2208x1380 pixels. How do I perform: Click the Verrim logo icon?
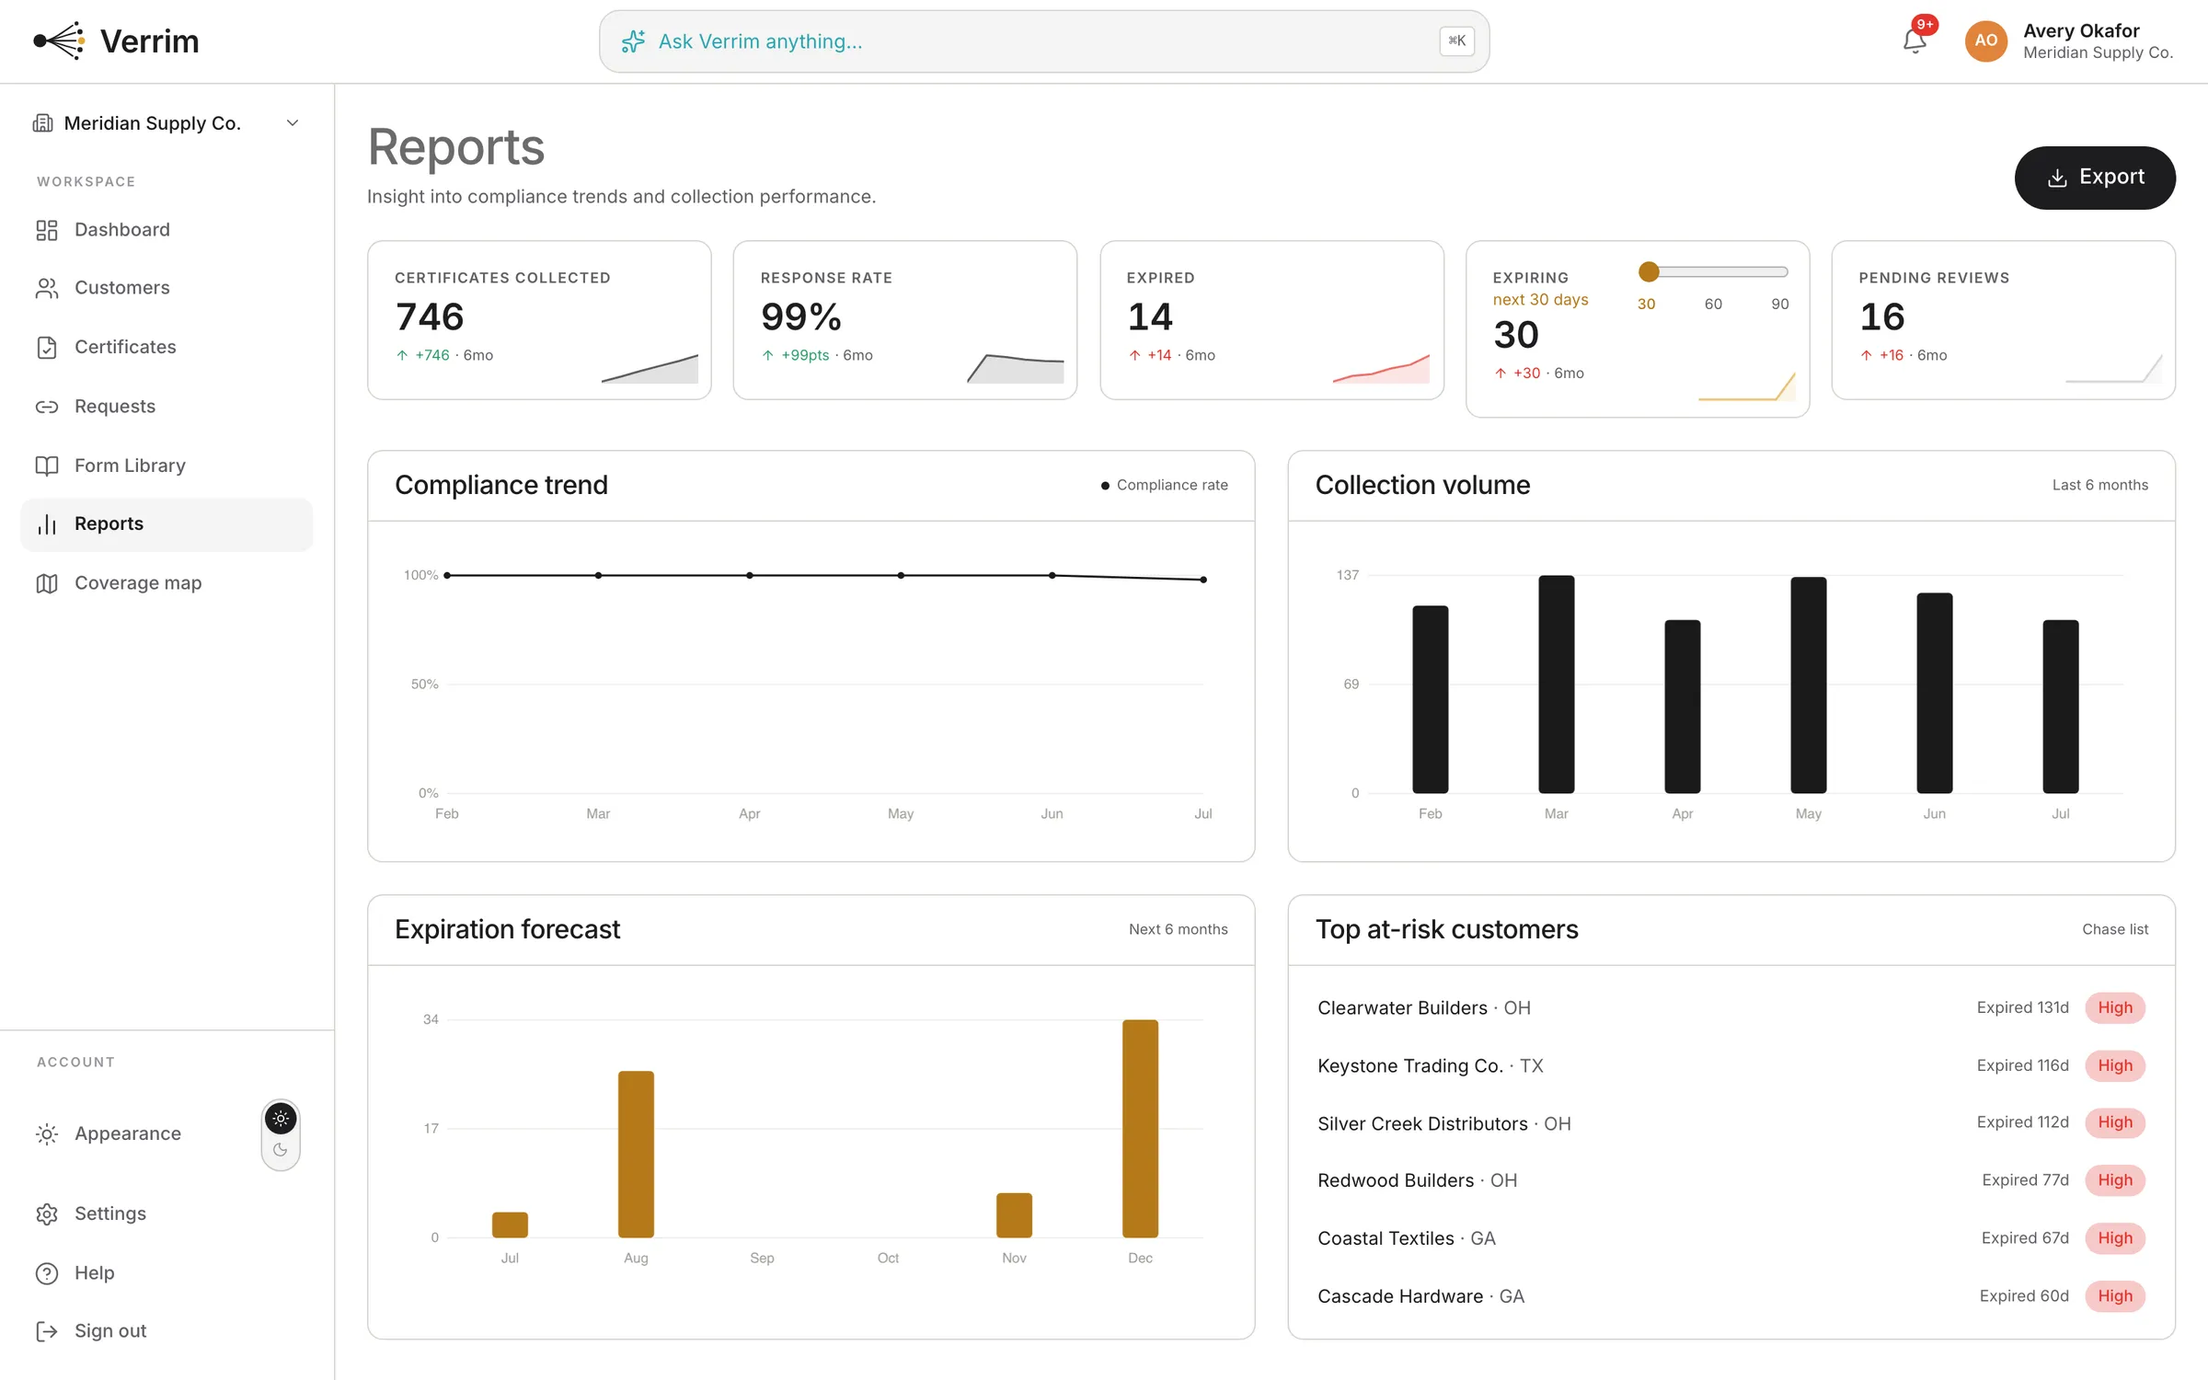[59, 41]
